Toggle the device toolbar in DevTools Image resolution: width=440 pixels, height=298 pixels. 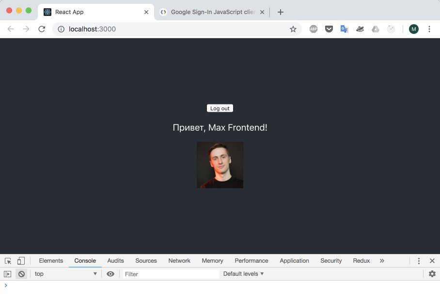pyautogui.click(x=21, y=261)
